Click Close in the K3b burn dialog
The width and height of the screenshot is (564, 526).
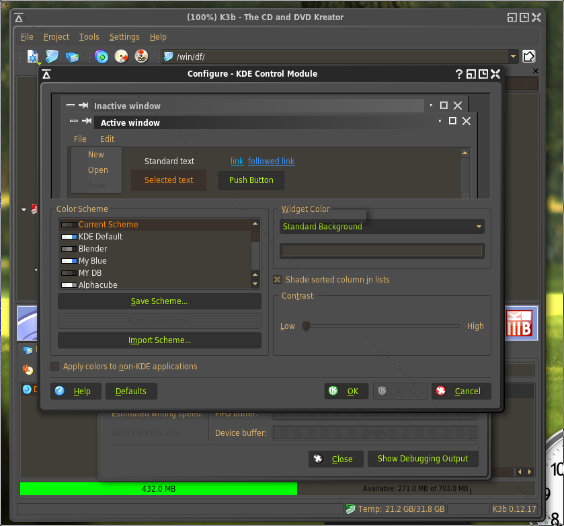(336, 459)
